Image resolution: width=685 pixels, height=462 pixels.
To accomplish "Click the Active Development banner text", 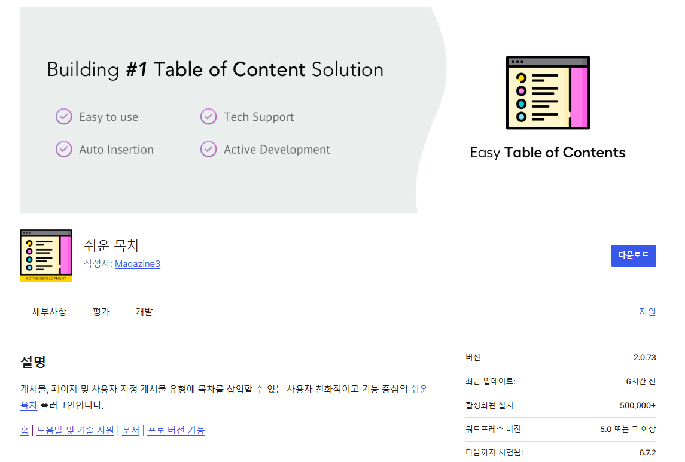I will [x=277, y=150].
